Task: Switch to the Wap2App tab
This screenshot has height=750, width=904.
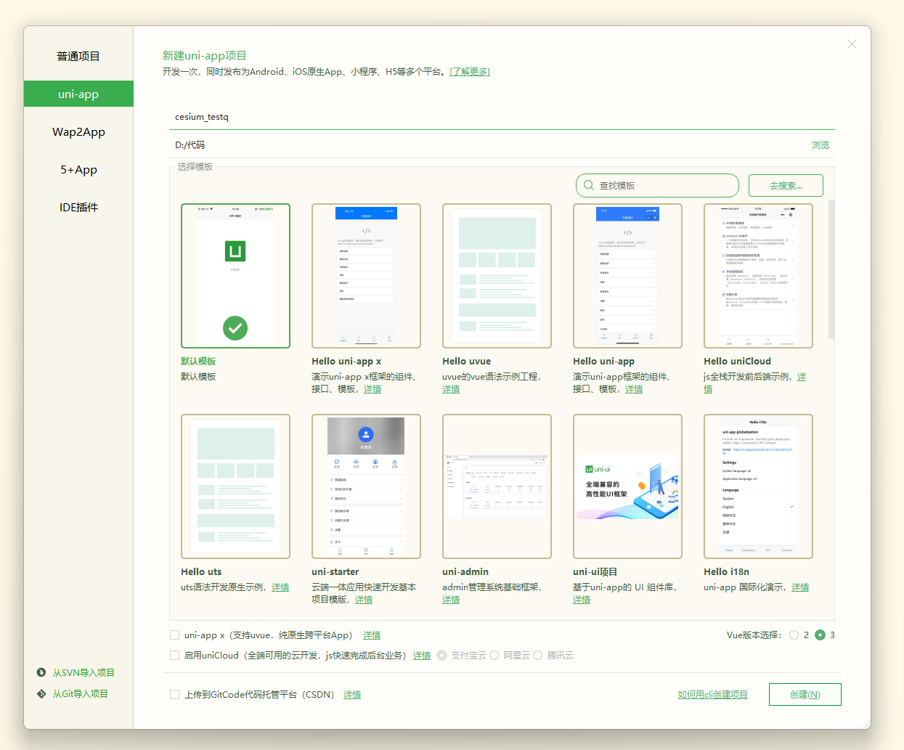Action: pos(78,131)
